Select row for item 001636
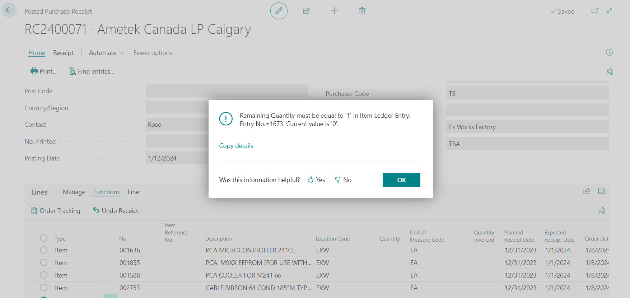The width and height of the screenshot is (630, 298). (x=44, y=250)
